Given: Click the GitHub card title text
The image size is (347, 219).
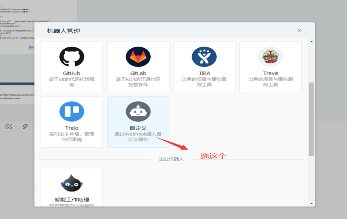Looking at the screenshot, I should coord(72,73).
